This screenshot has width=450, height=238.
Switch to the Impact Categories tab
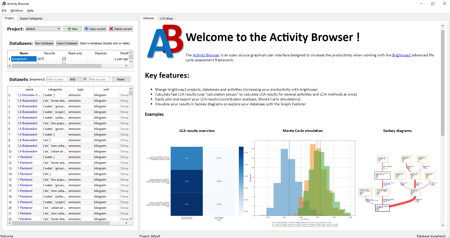click(x=31, y=18)
